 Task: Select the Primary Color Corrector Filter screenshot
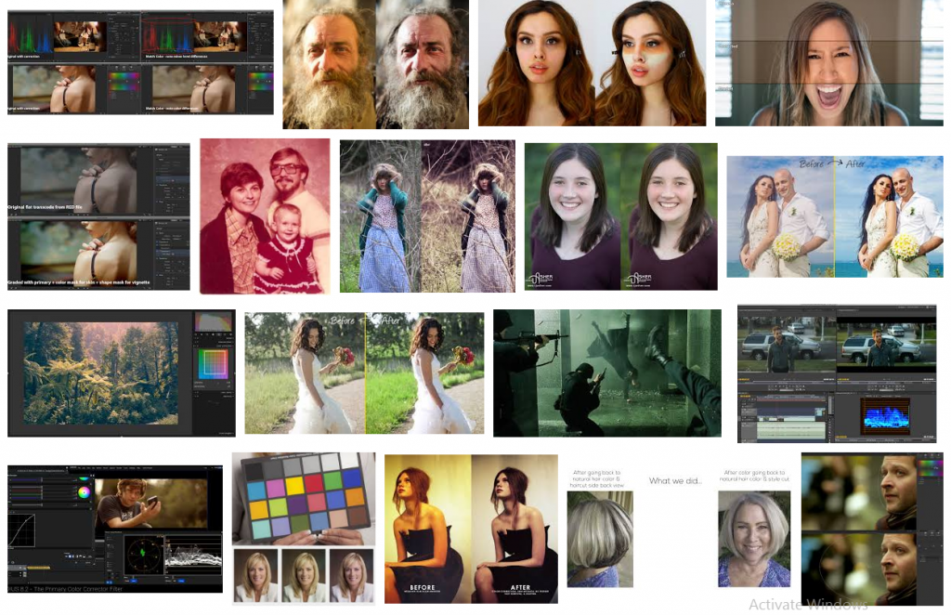pos(115,529)
